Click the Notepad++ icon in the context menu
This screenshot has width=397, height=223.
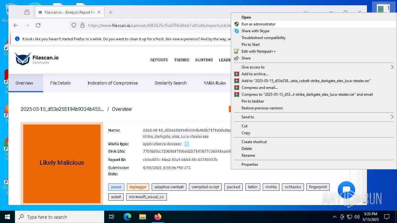click(x=237, y=51)
